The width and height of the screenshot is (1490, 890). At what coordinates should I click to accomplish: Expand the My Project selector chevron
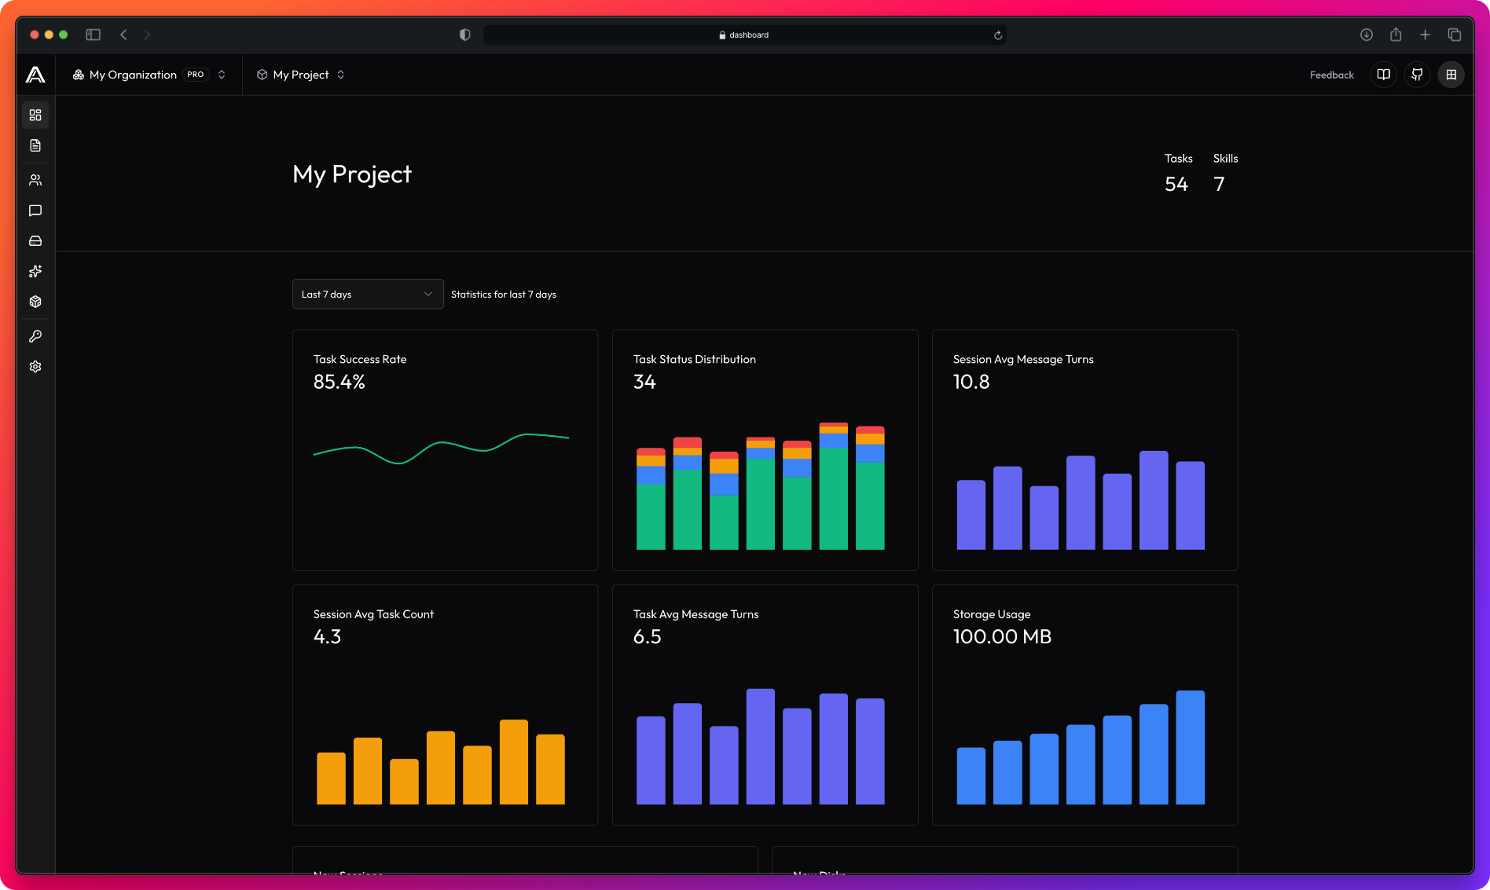tap(340, 75)
